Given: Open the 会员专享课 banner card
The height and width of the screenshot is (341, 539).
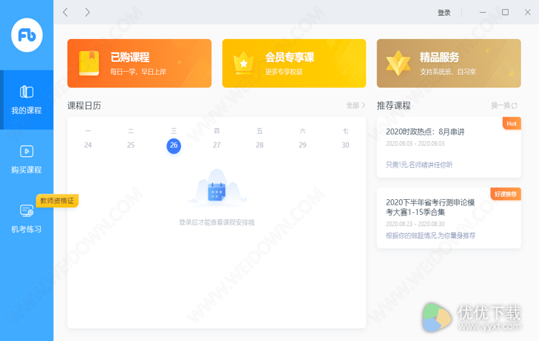Looking at the screenshot, I should pos(294,63).
